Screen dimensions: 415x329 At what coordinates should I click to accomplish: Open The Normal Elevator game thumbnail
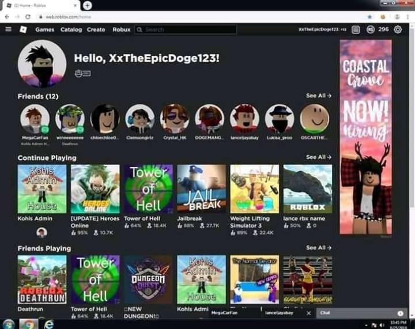(255, 279)
